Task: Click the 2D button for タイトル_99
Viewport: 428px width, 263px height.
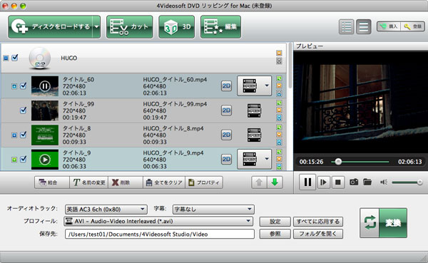Action: (x=226, y=110)
